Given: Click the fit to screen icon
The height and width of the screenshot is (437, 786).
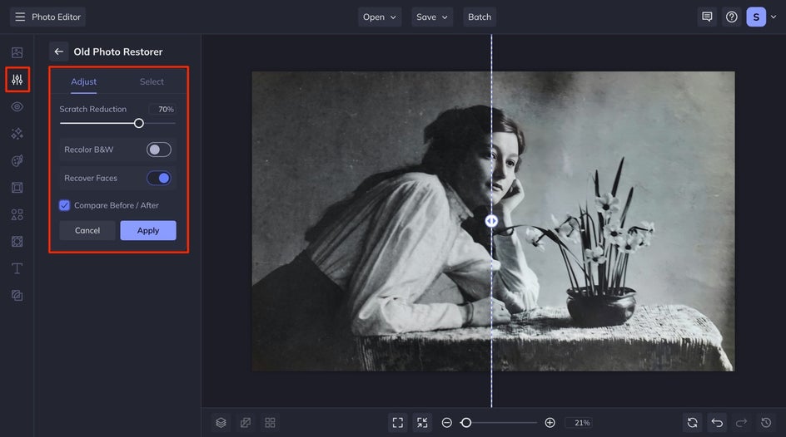Looking at the screenshot, I should coord(398,423).
